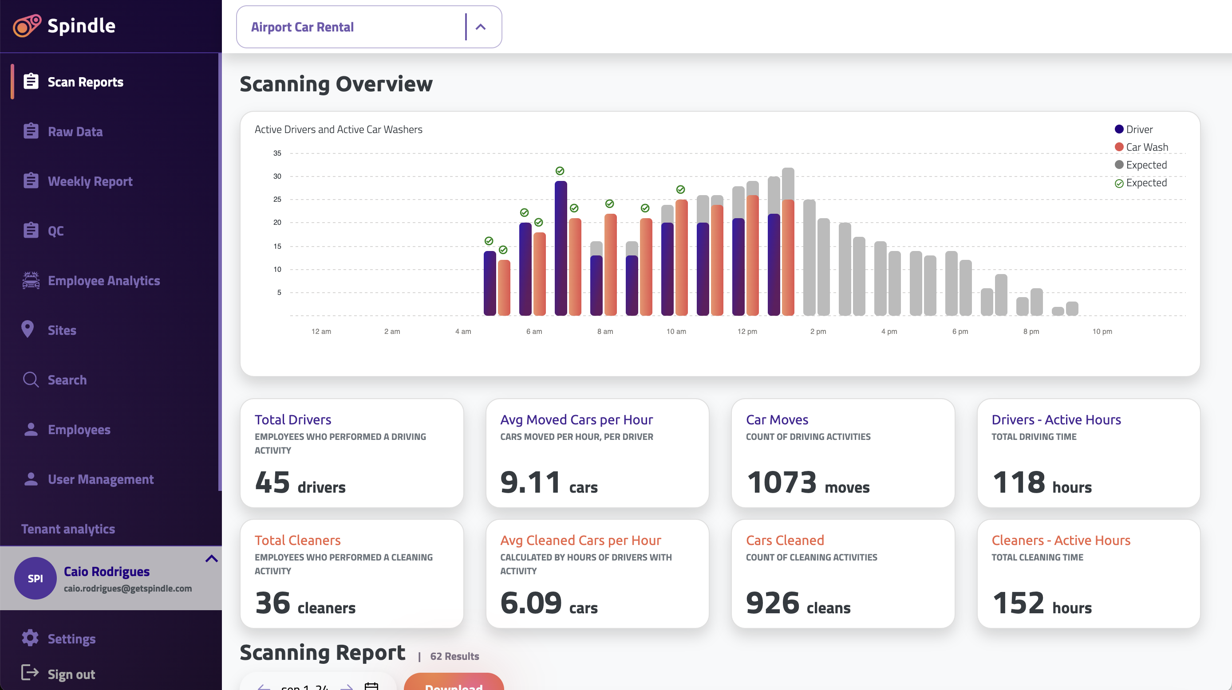This screenshot has width=1232, height=690.
Task: Click the Employee Analytics car-wash icon
Action: tap(30, 280)
